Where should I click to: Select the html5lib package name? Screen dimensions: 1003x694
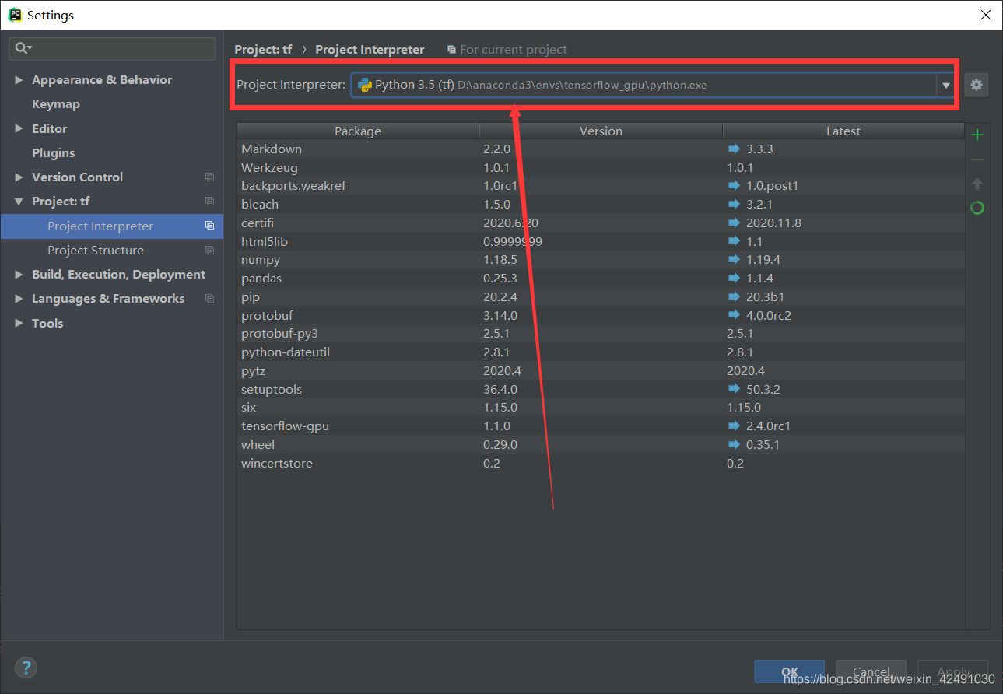(x=265, y=242)
